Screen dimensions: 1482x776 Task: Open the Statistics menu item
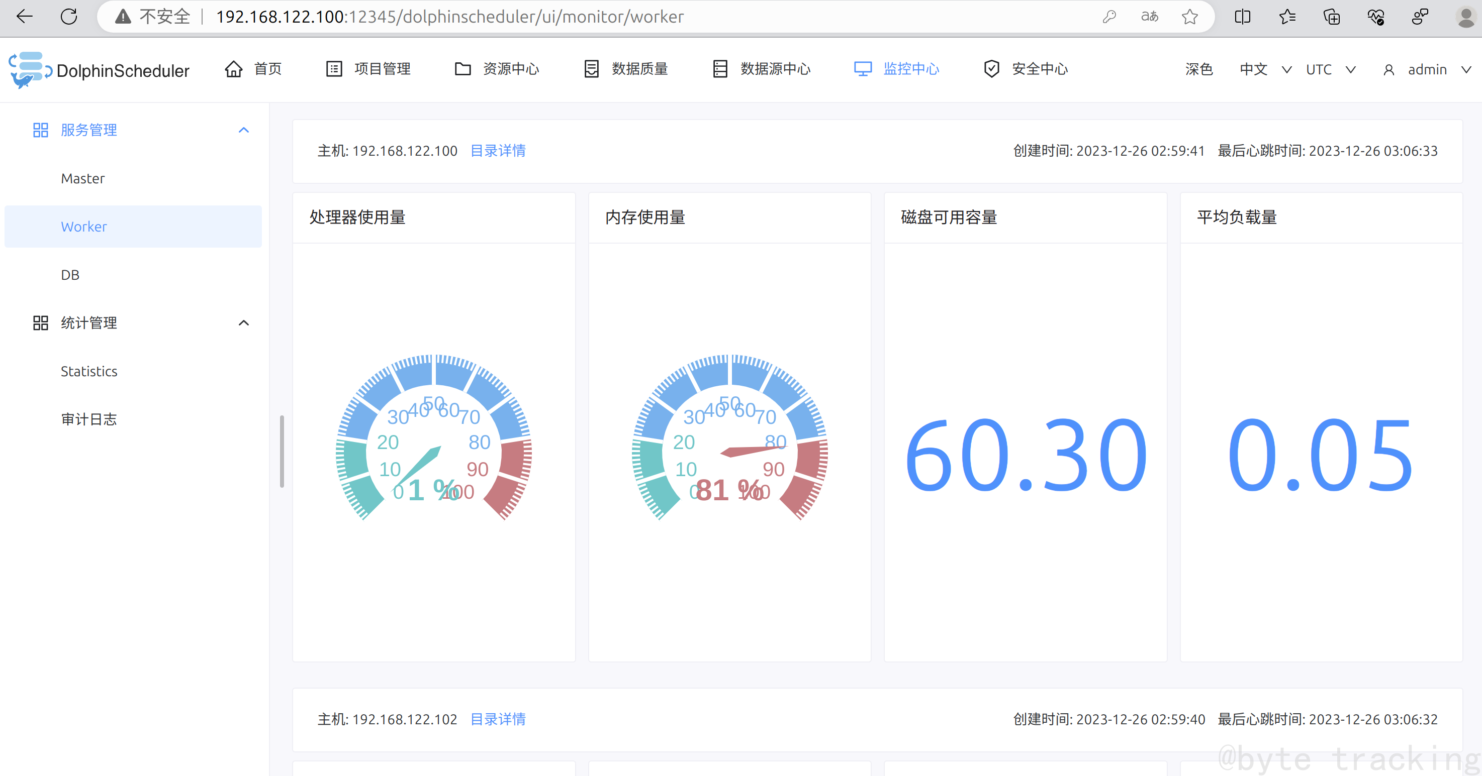point(88,371)
